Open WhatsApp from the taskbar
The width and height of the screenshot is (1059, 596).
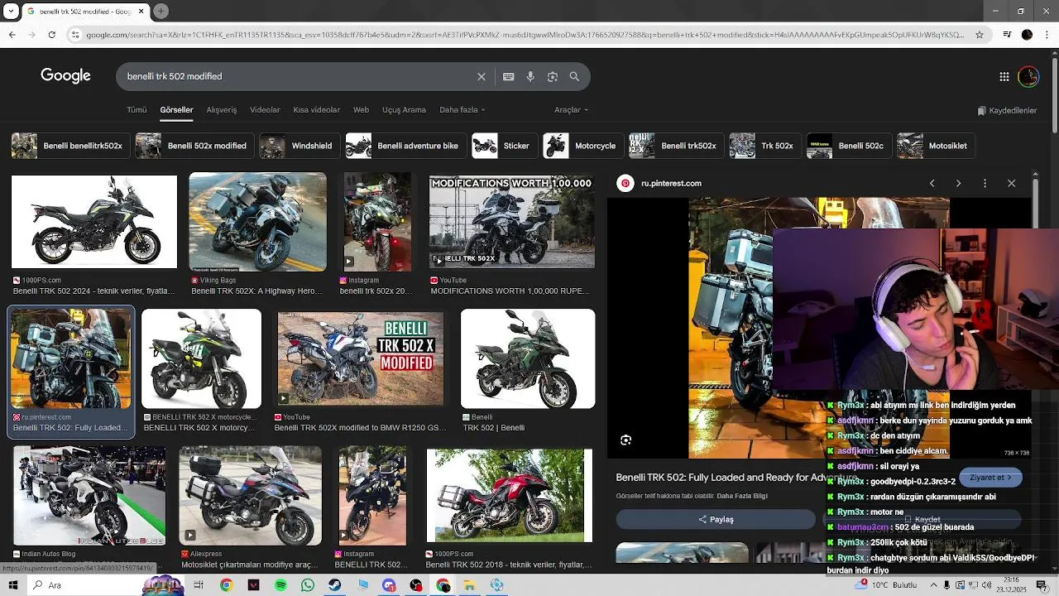click(x=308, y=585)
